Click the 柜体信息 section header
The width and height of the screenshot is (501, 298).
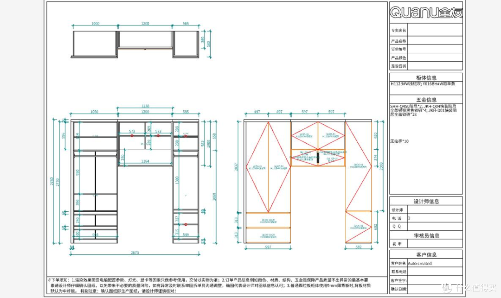426,77
